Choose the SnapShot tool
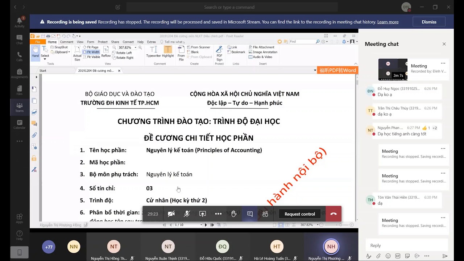This screenshot has height=261, width=464. pos(59,47)
